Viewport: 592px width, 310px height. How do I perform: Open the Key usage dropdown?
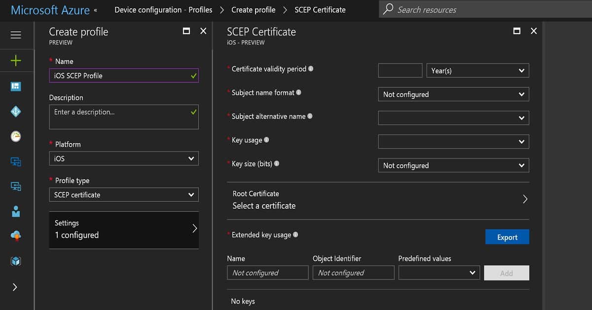pos(453,141)
